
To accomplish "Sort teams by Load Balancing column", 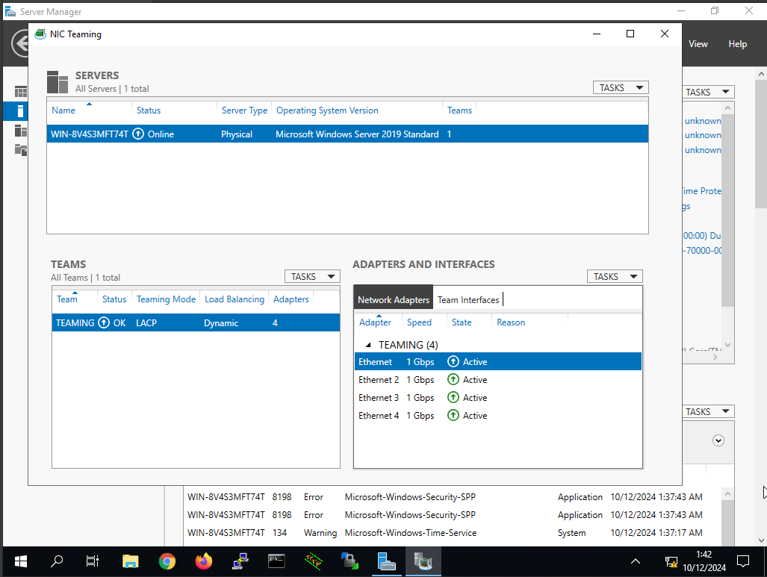I will click(234, 299).
